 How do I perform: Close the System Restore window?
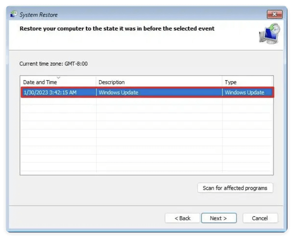[275, 14]
